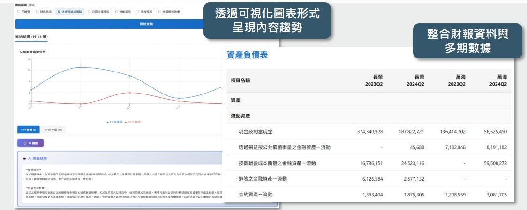Enable the 資安風險 checkbox
This screenshot has width=527, height=210.
(x=138, y=11)
